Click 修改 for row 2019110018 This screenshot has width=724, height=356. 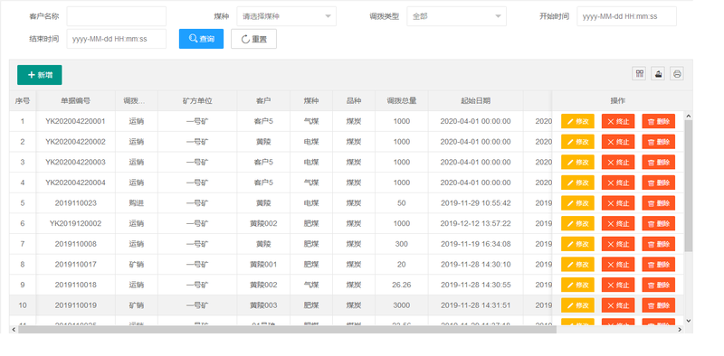click(x=577, y=285)
